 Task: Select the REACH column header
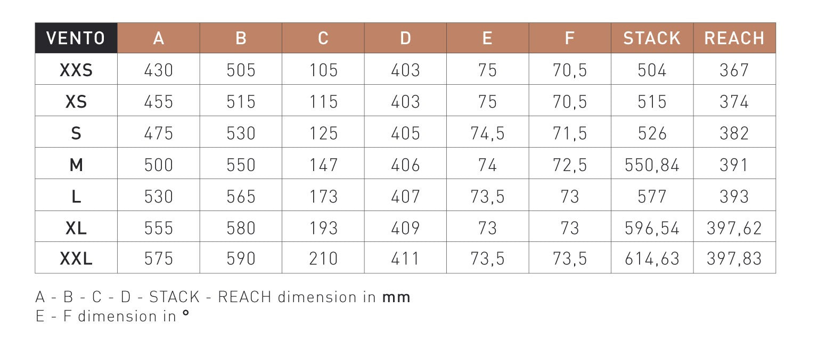pos(734,38)
